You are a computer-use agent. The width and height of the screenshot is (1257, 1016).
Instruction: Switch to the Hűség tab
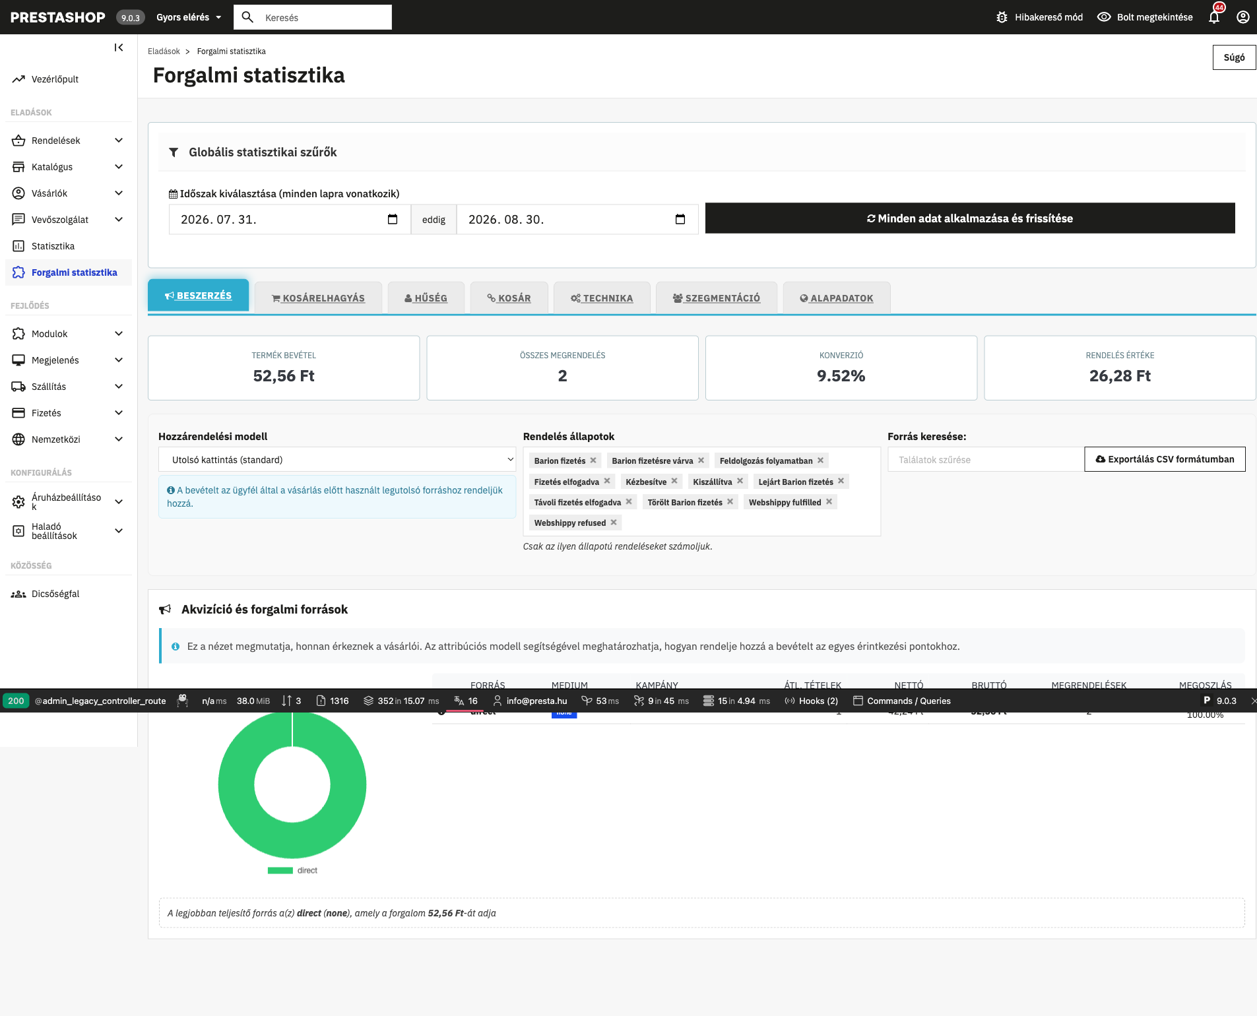pyautogui.click(x=426, y=298)
